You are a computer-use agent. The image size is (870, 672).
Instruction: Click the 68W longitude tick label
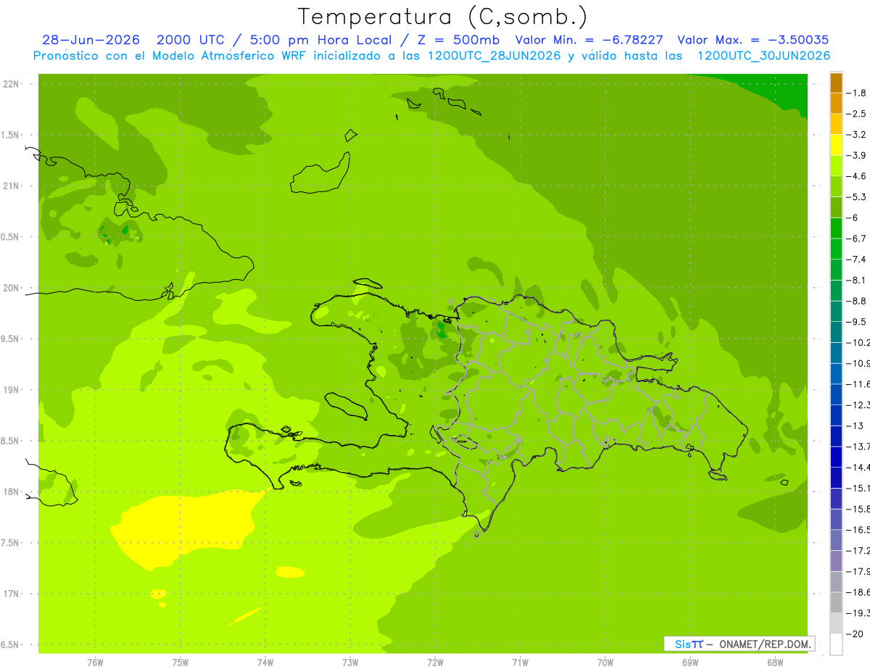pos(775,663)
